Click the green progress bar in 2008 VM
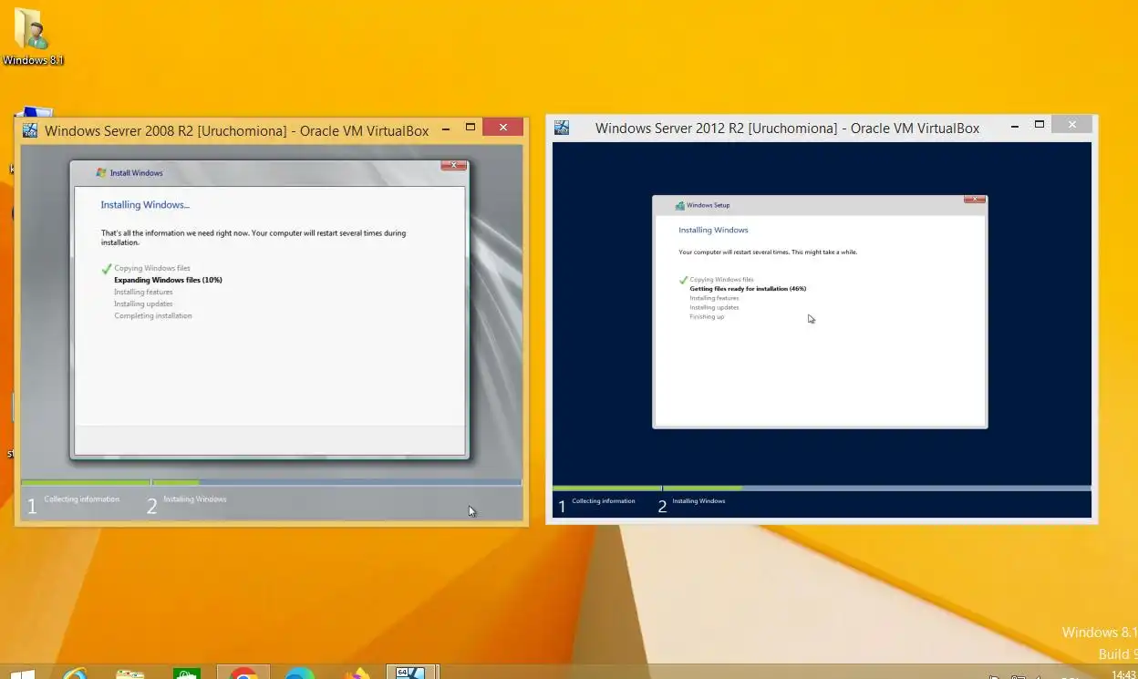The image size is (1138, 679). coord(109,482)
